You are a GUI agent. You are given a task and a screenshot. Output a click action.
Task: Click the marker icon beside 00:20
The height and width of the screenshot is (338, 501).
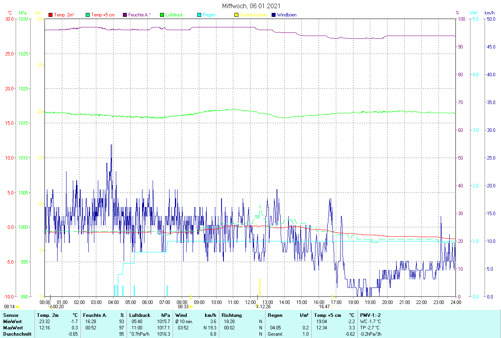tap(50, 306)
